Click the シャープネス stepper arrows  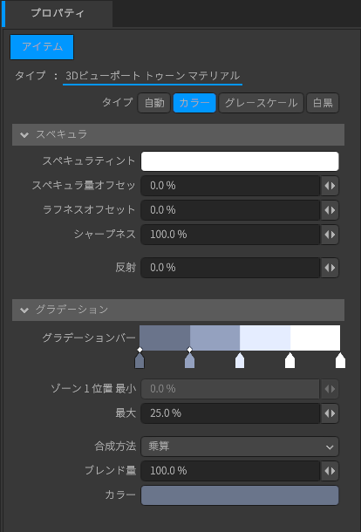coord(330,235)
